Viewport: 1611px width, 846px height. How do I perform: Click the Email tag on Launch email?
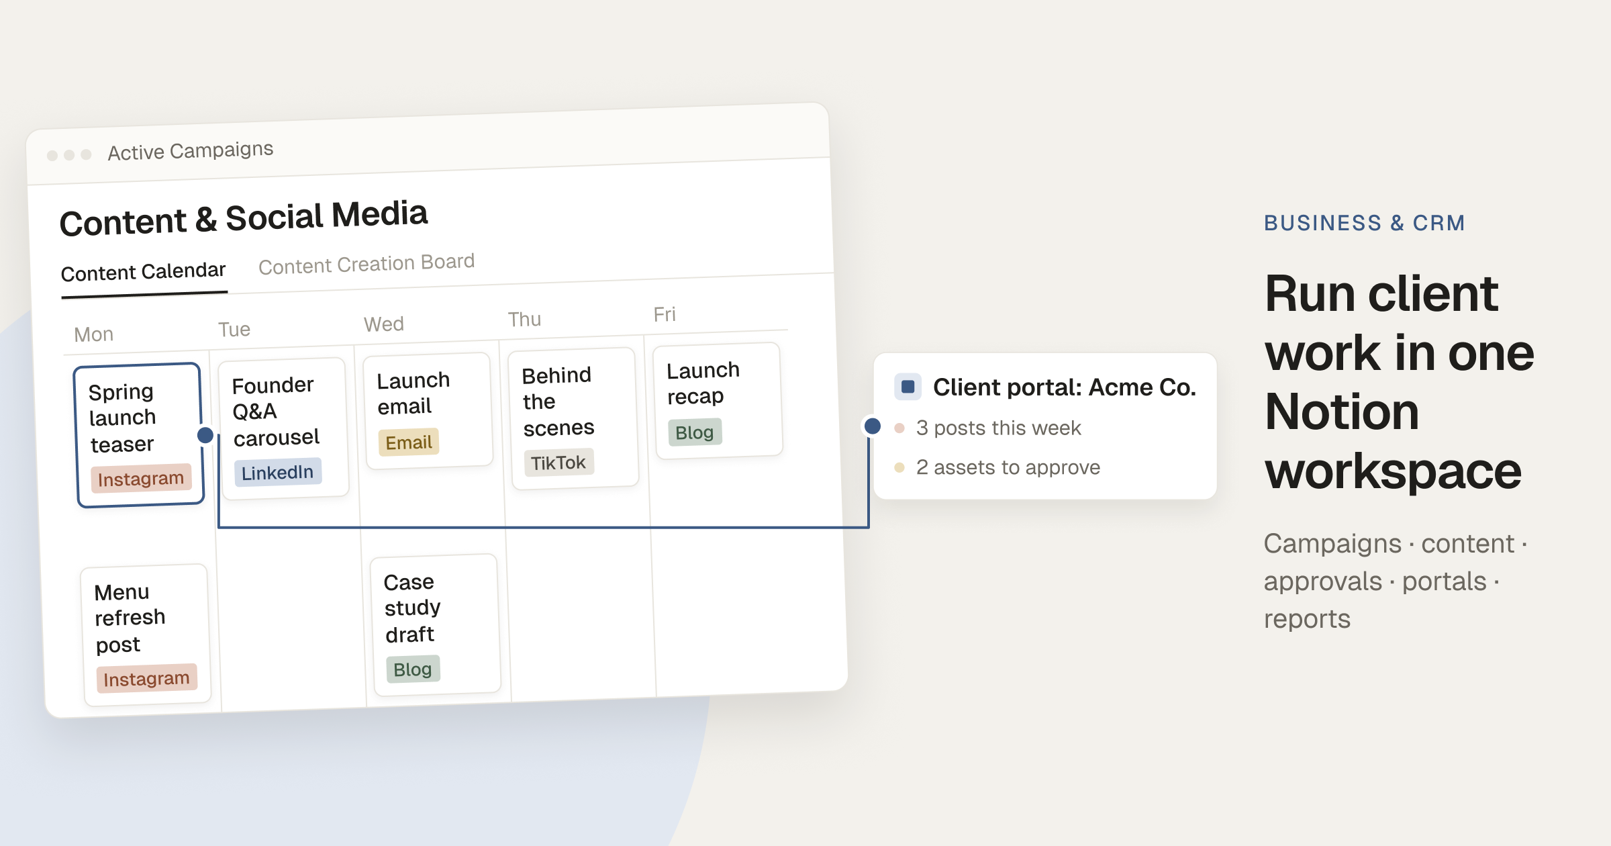tap(409, 442)
